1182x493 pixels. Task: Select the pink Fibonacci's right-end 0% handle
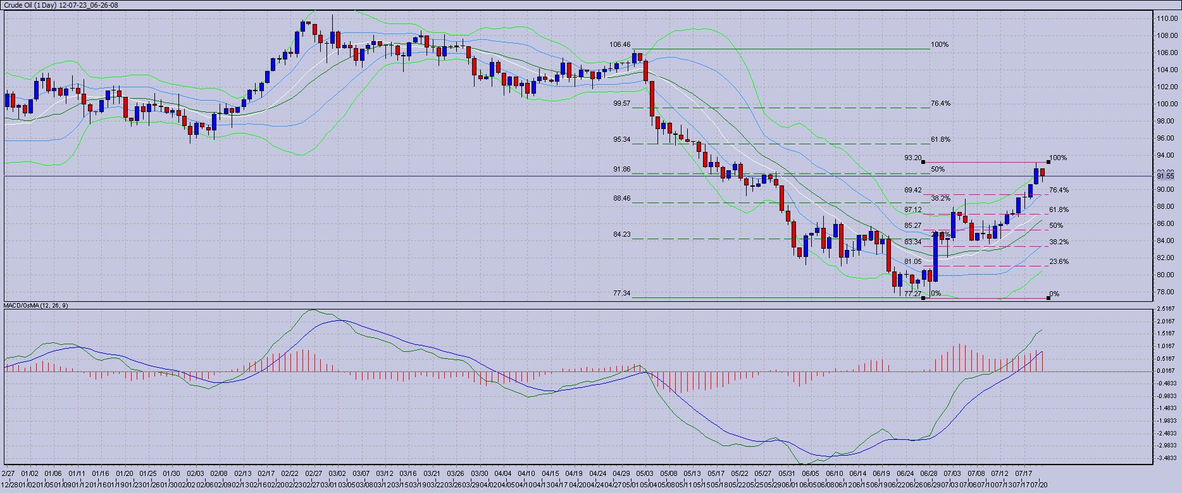1048,298
